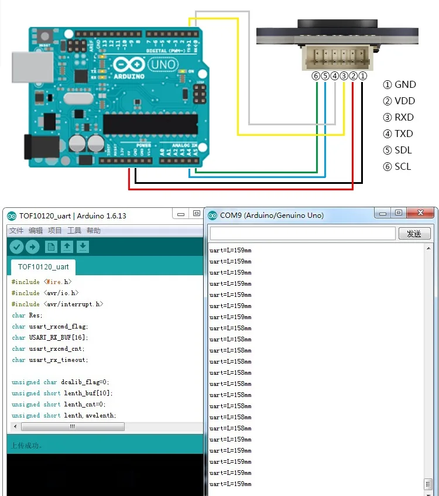This screenshot has width=439, height=496.
Task: Click the Arduino logo icon in COM9 title bar
Action: click(212, 215)
